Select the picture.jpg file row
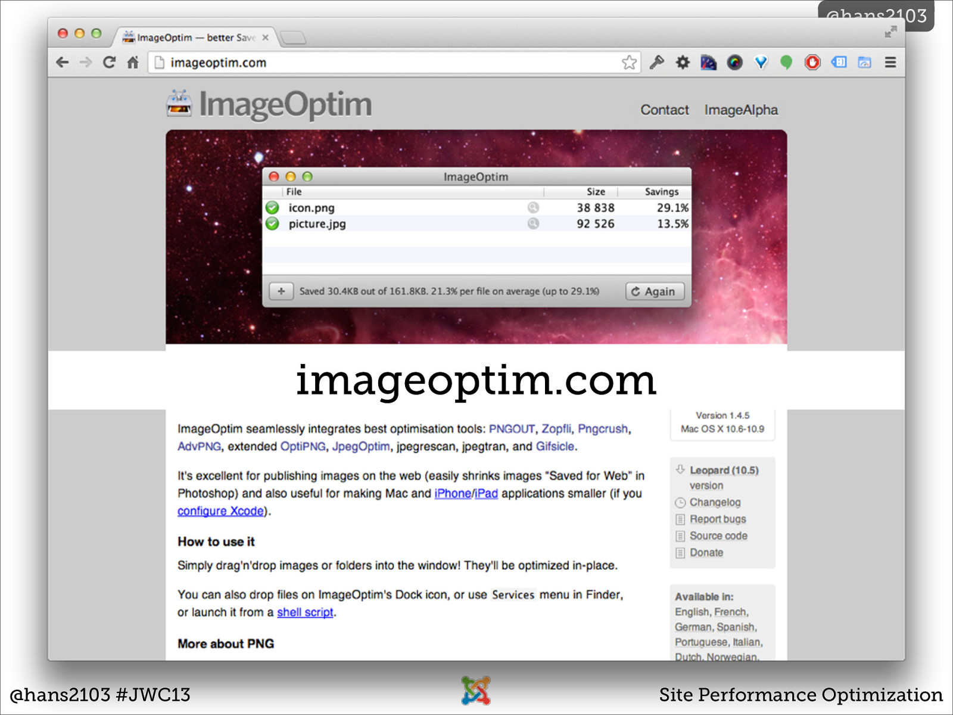The width and height of the screenshot is (953, 715). tap(476, 223)
